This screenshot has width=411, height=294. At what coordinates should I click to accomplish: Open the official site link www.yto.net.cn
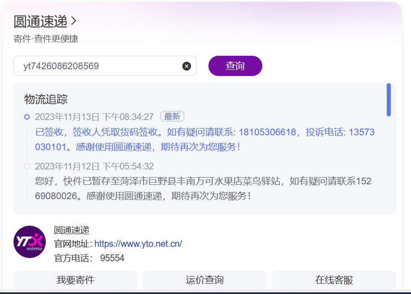click(138, 244)
